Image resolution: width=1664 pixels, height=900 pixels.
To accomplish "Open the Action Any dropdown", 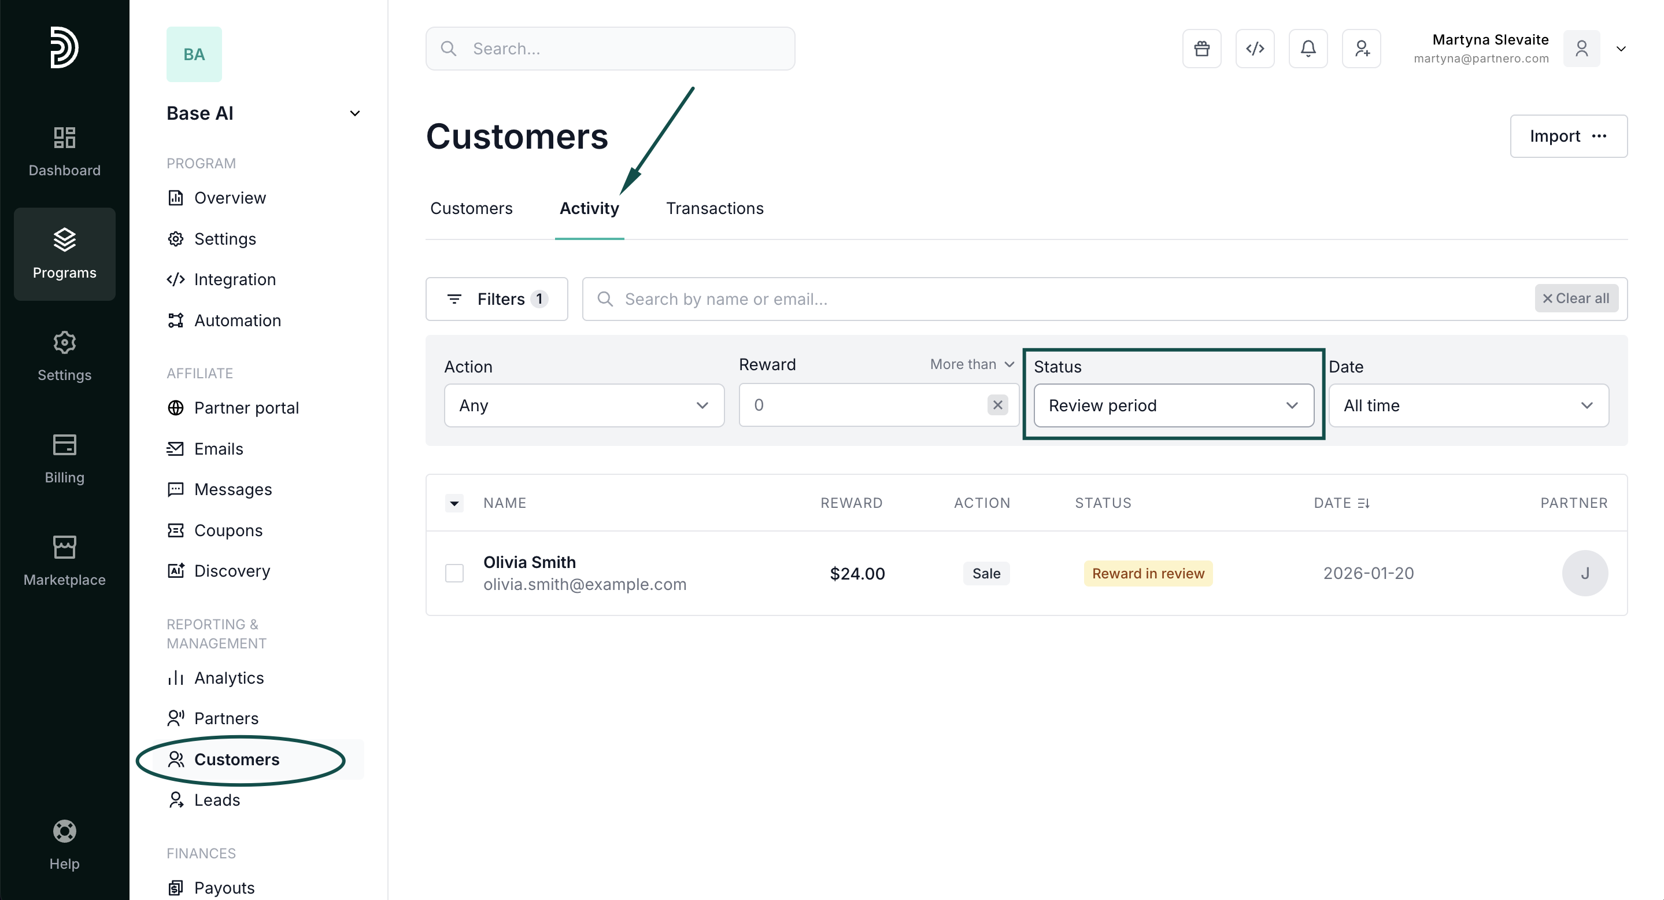I will pyautogui.click(x=583, y=405).
